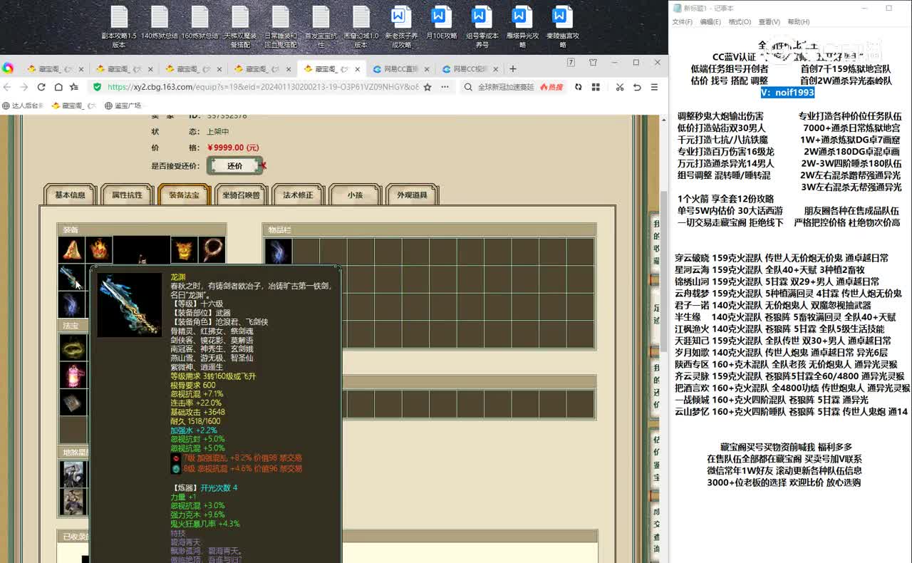The width and height of the screenshot is (912, 563).
Task: Open the 达人后台 bookmark
Action: pyautogui.click(x=23, y=105)
